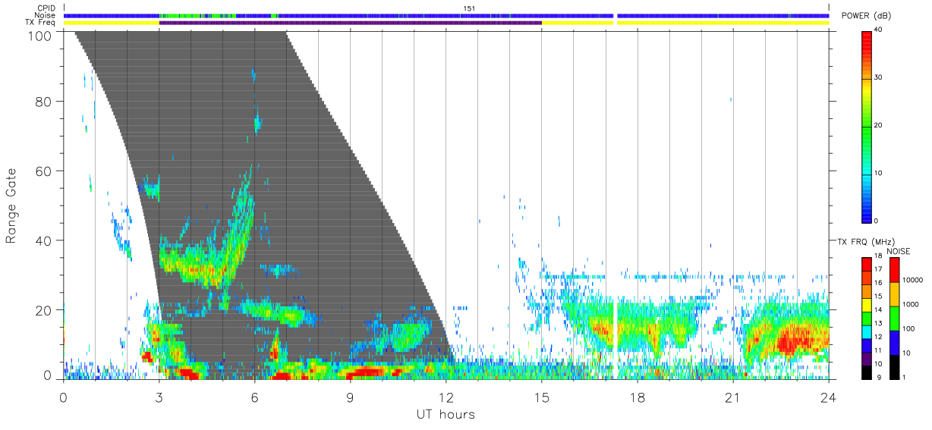The height and width of the screenshot is (430, 932).
Task: Click x-axis tick label '6'
Action: (x=254, y=397)
